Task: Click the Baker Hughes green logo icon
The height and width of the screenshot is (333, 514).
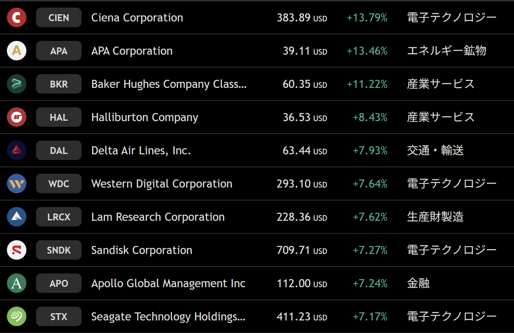Action: (17, 84)
